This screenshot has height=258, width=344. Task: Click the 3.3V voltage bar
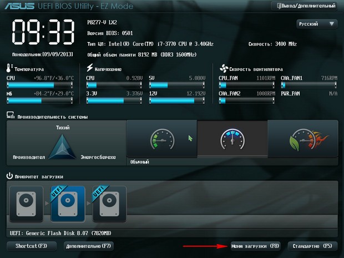(x=114, y=100)
